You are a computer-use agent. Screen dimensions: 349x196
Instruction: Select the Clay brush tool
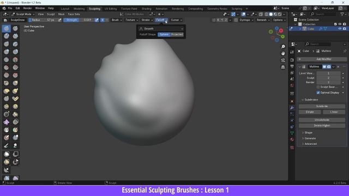tap(7, 36)
